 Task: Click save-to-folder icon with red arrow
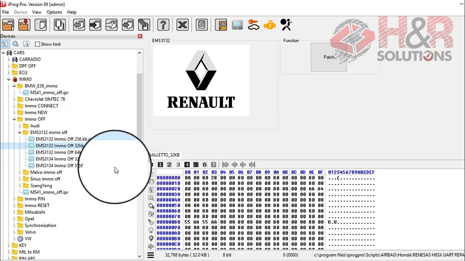click(x=24, y=25)
